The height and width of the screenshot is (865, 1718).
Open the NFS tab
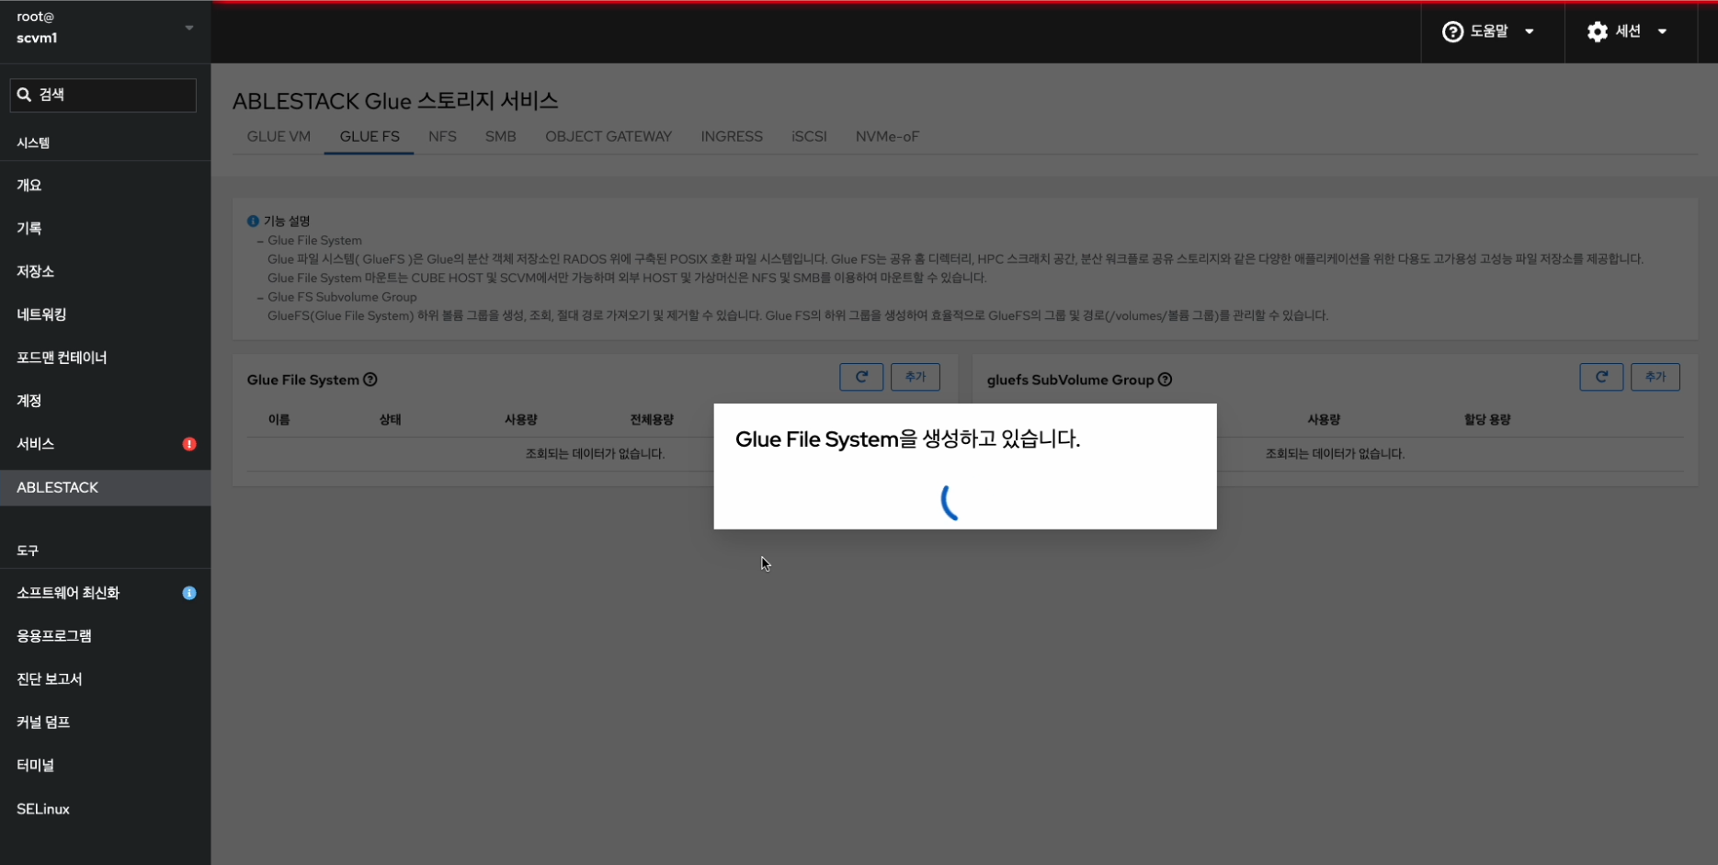point(442,136)
